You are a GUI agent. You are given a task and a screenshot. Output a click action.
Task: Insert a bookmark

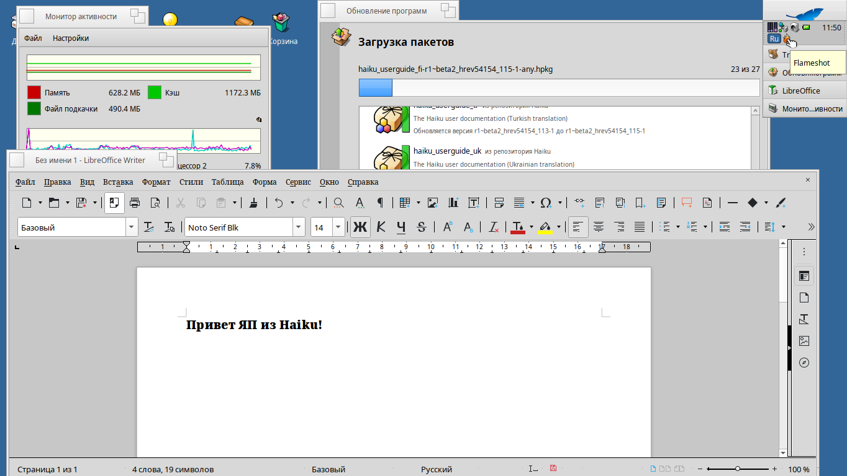[641, 203]
